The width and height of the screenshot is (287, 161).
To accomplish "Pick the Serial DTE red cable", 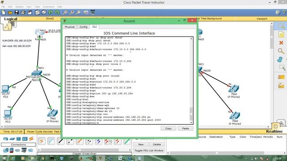I will pos(117,141).
